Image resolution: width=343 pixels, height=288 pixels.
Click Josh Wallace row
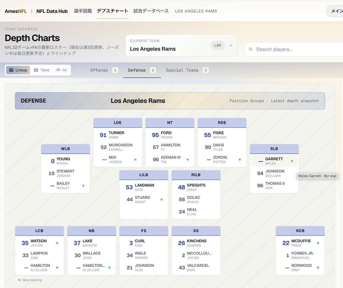coord(92,255)
